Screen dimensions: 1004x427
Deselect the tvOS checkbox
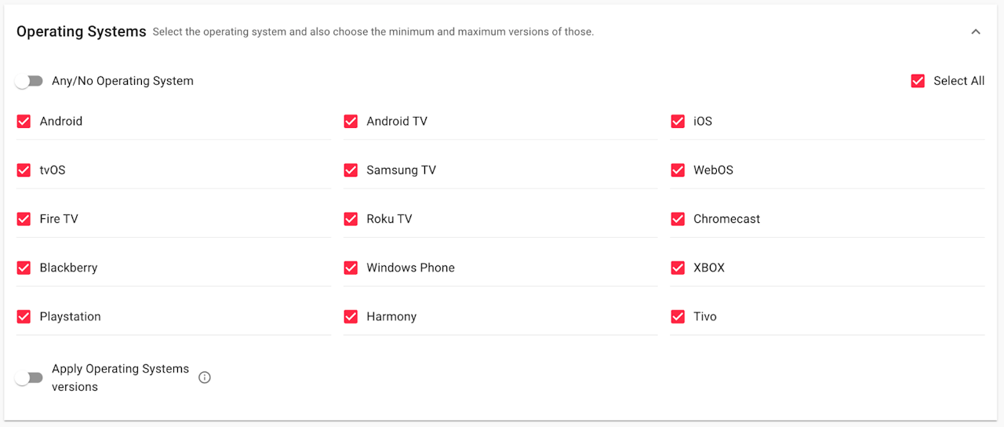pyautogui.click(x=24, y=170)
